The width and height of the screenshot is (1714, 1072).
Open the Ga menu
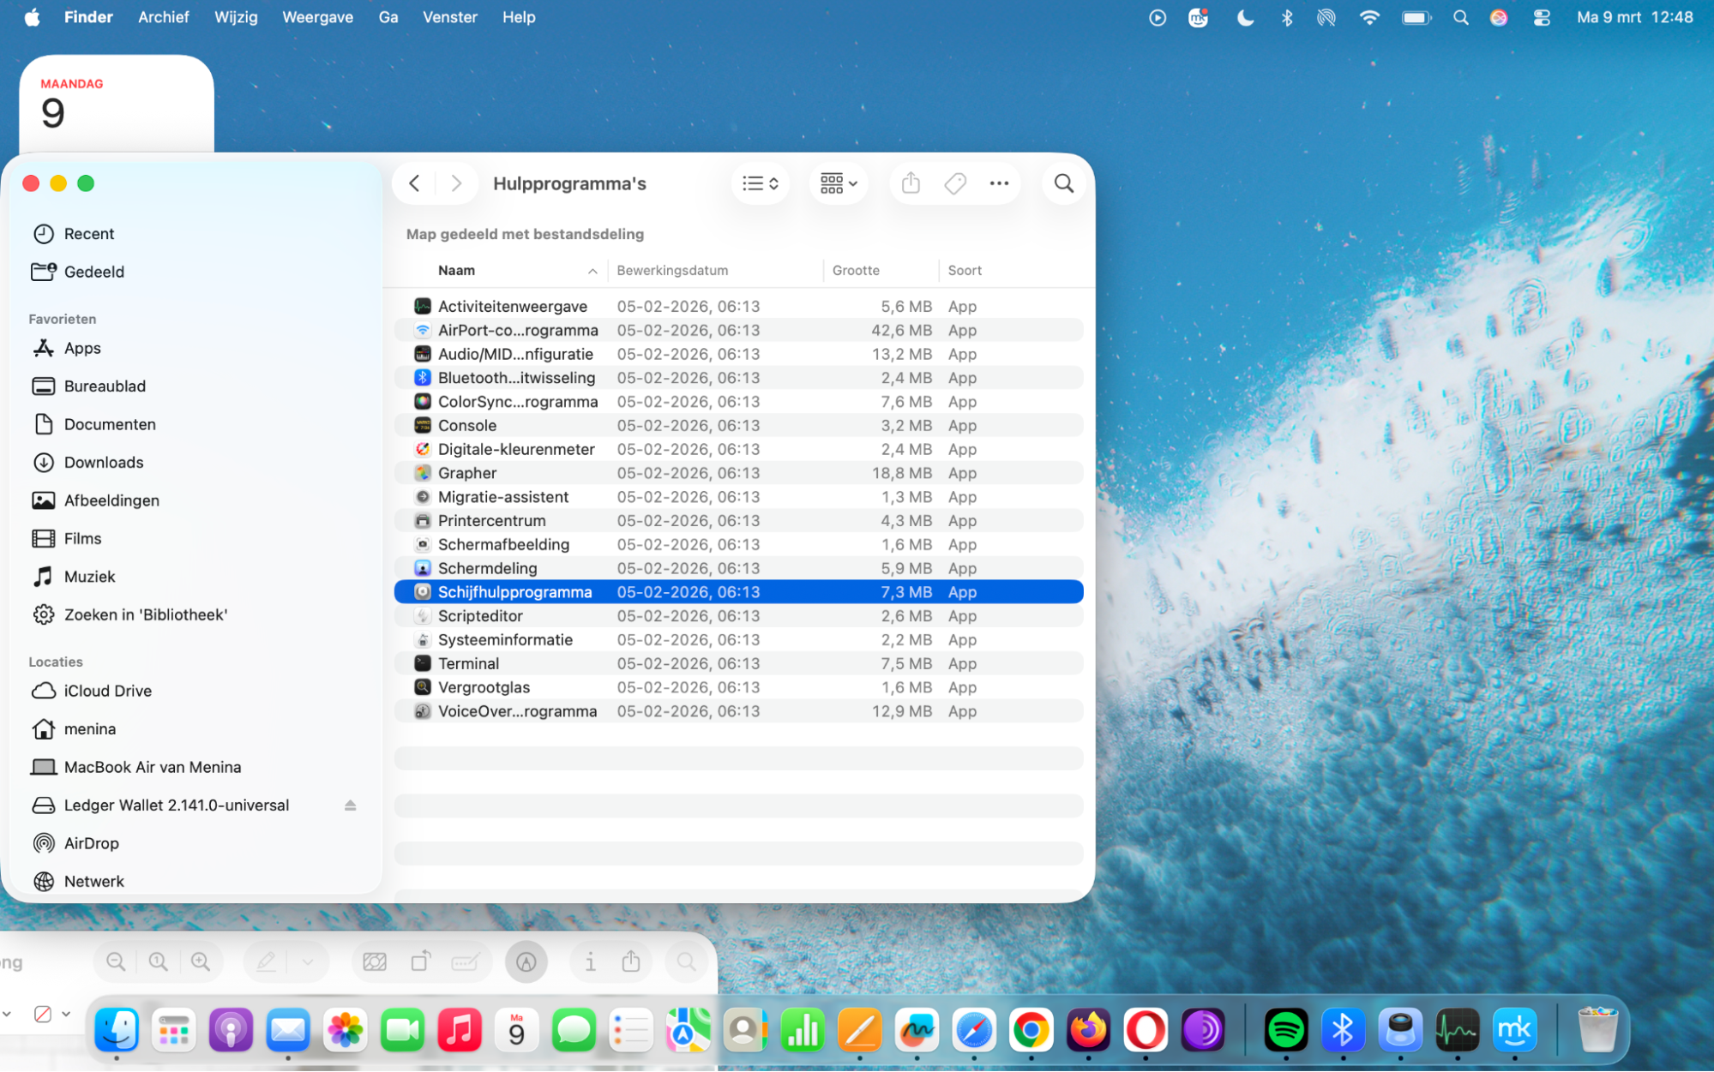pos(388,16)
